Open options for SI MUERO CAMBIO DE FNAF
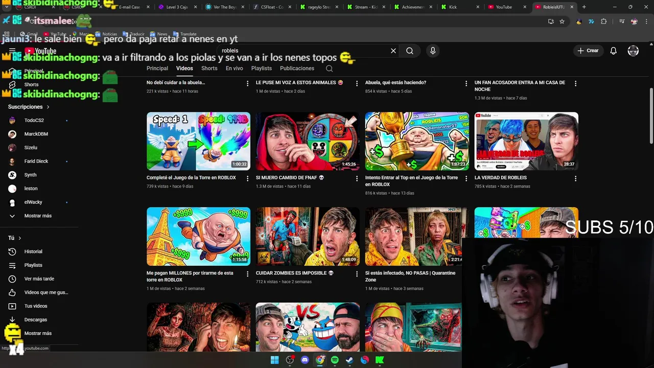Screen dimensions: 654x368 357,178
